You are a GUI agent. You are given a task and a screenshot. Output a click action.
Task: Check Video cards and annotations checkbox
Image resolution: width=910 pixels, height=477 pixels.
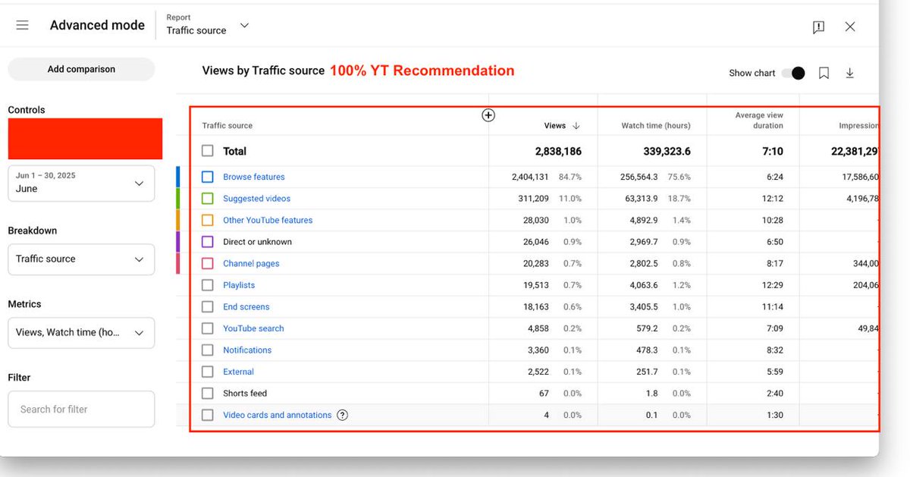[x=208, y=415]
